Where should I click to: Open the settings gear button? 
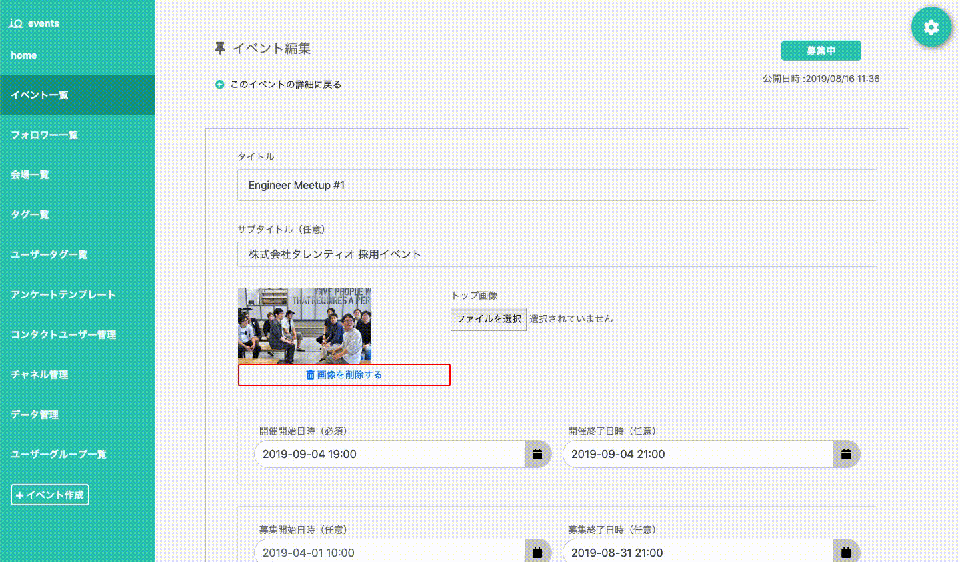pyautogui.click(x=931, y=27)
